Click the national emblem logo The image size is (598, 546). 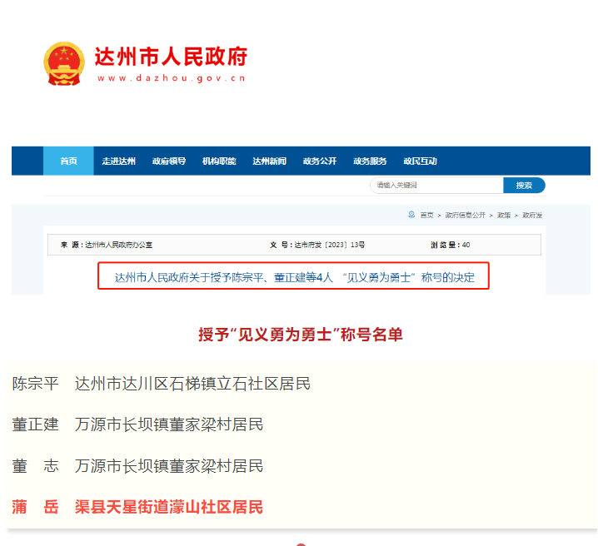64,63
